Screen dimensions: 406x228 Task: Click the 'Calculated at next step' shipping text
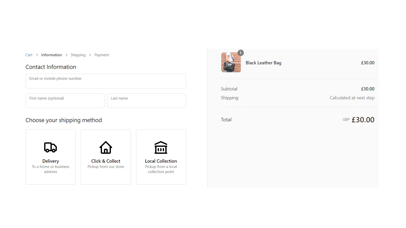[x=352, y=98]
